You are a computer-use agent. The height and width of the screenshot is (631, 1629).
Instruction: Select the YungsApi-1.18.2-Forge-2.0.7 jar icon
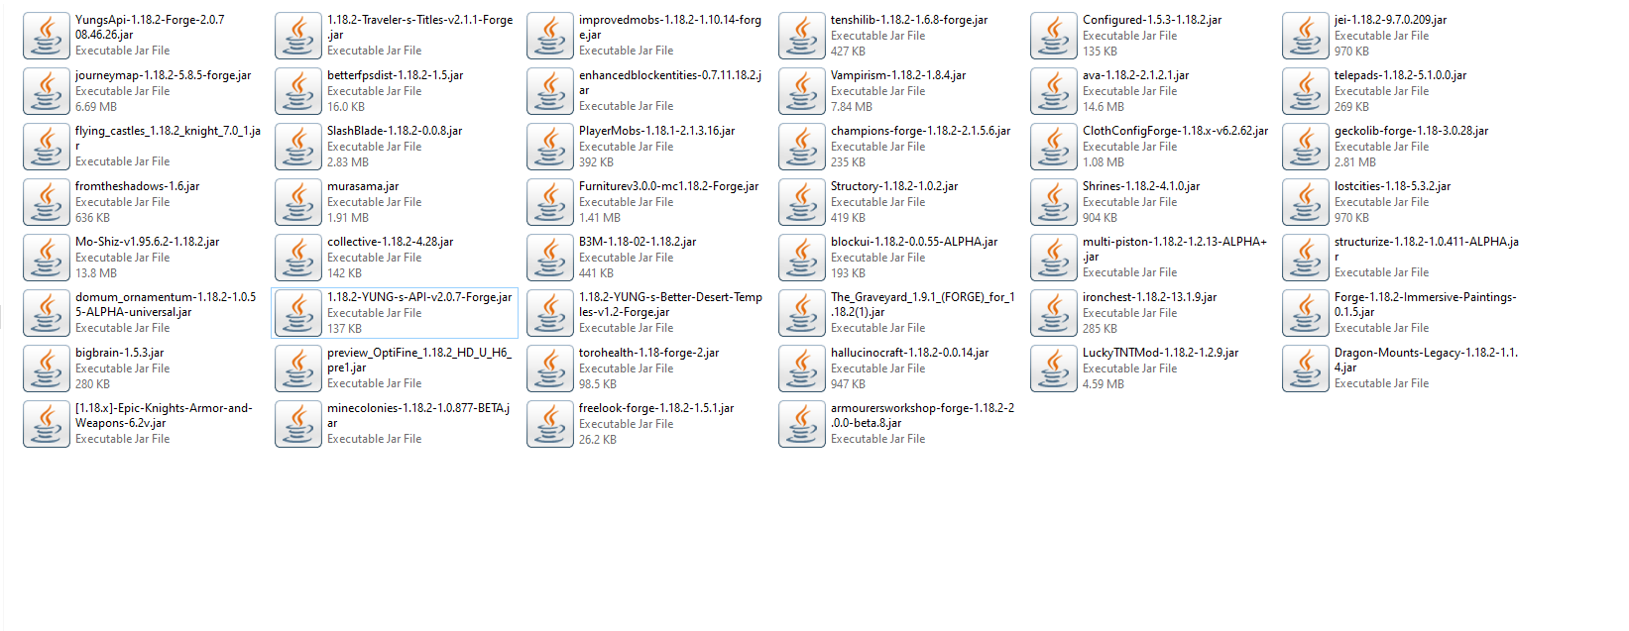(x=46, y=36)
